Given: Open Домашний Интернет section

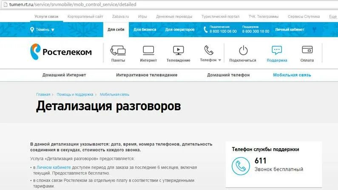Looking at the screenshot, I should click(64, 75).
